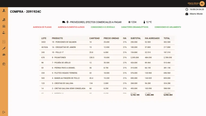Click grand IVA total 1,206.28€
206x116 pixels.
pyautogui.click(x=149, y=95)
